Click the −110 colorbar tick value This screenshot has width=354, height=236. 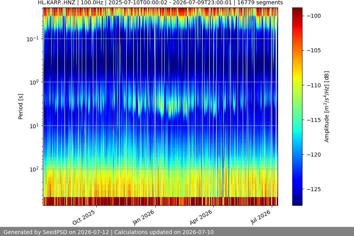[313, 85]
